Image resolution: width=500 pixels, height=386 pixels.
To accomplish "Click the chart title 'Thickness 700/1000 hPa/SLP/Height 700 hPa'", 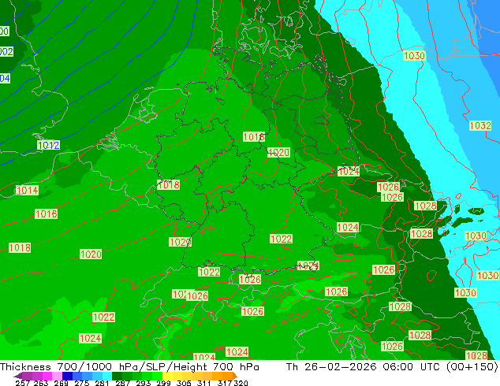I will coord(129,367).
